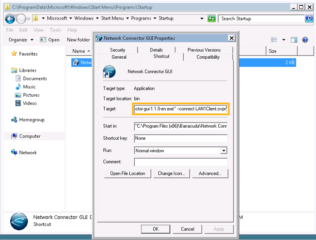The image size is (316, 240).
Task: Switch to the Details tab
Action: click(x=157, y=50)
